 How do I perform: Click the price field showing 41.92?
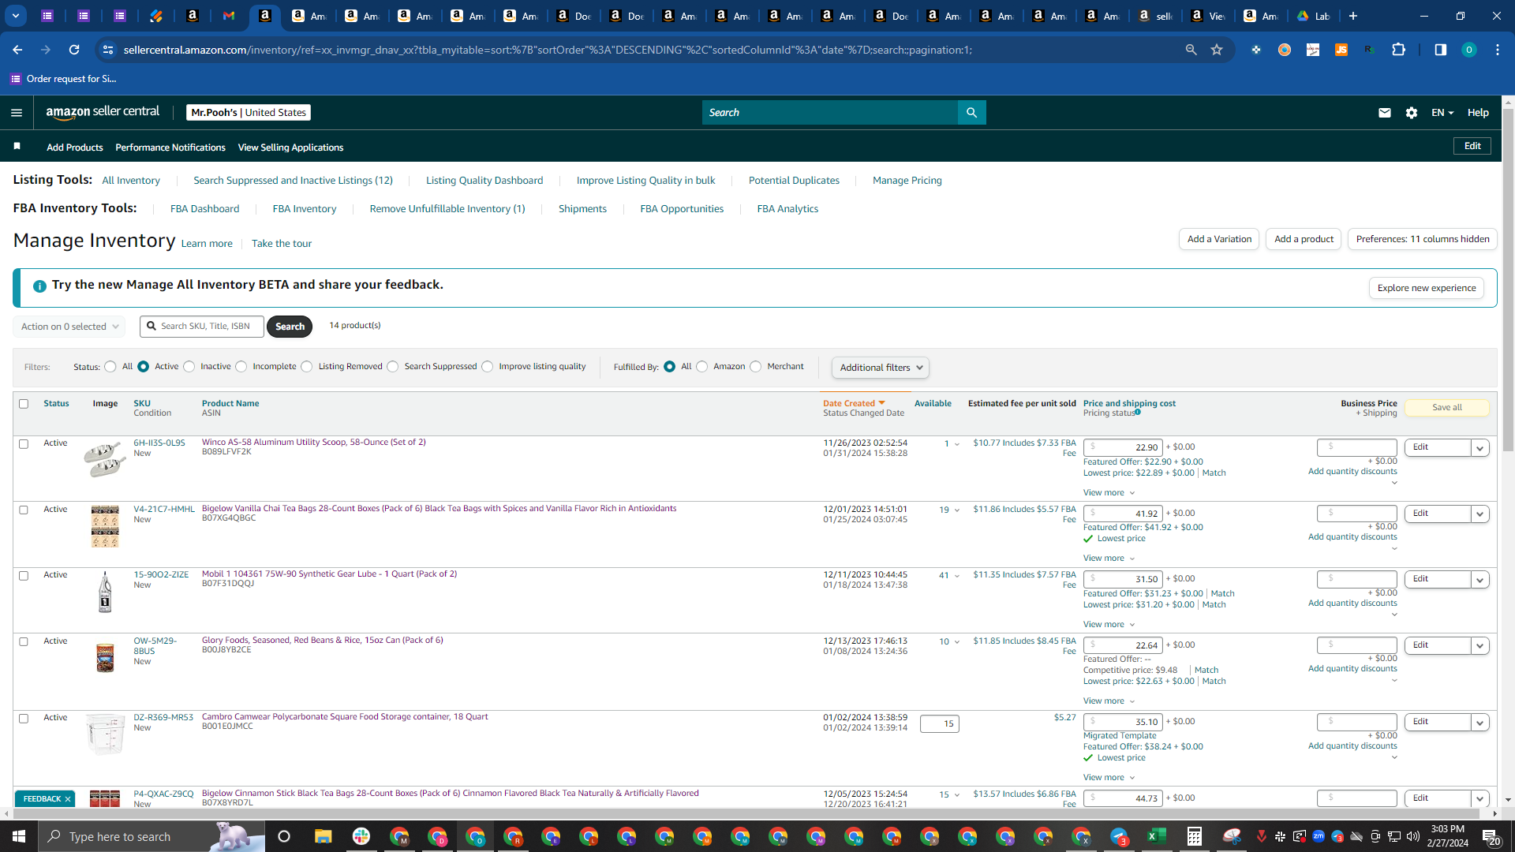pyautogui.click(x=1123, y=514)
